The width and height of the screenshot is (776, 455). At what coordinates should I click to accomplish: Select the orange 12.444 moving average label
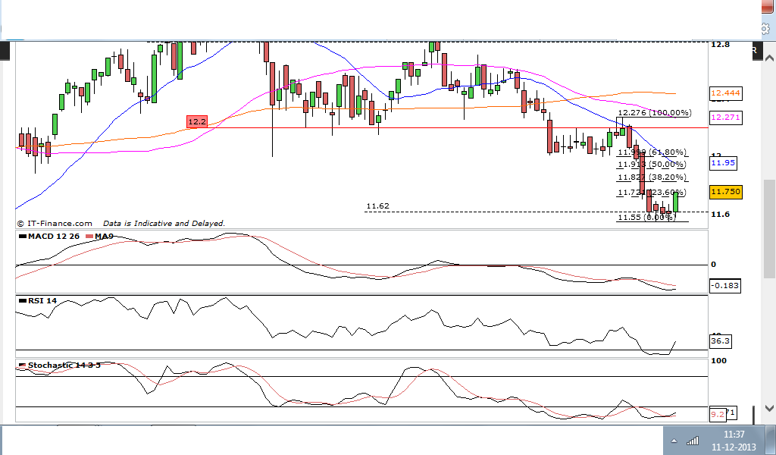pyautogui.click(x=725, y=93)
